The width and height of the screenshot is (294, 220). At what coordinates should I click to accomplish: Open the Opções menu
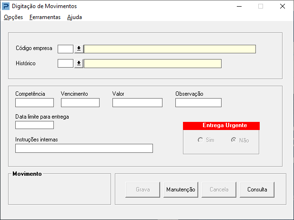[13, 17]
